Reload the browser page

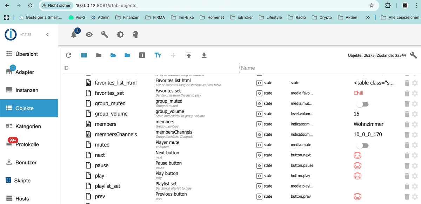[31, 6]
